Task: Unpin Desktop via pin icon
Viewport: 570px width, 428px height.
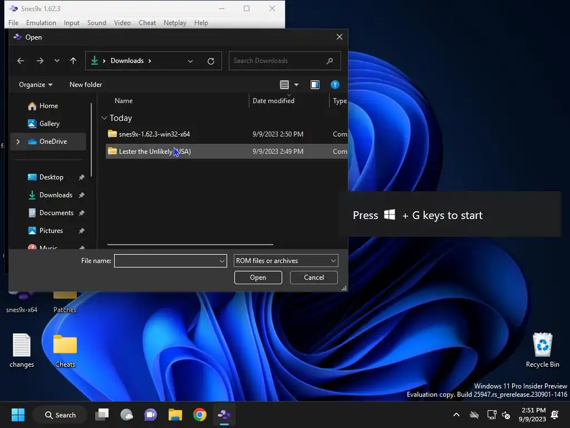Action: (81, 177)
